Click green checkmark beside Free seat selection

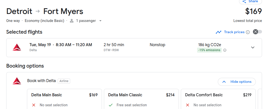(x=111, y=105)
